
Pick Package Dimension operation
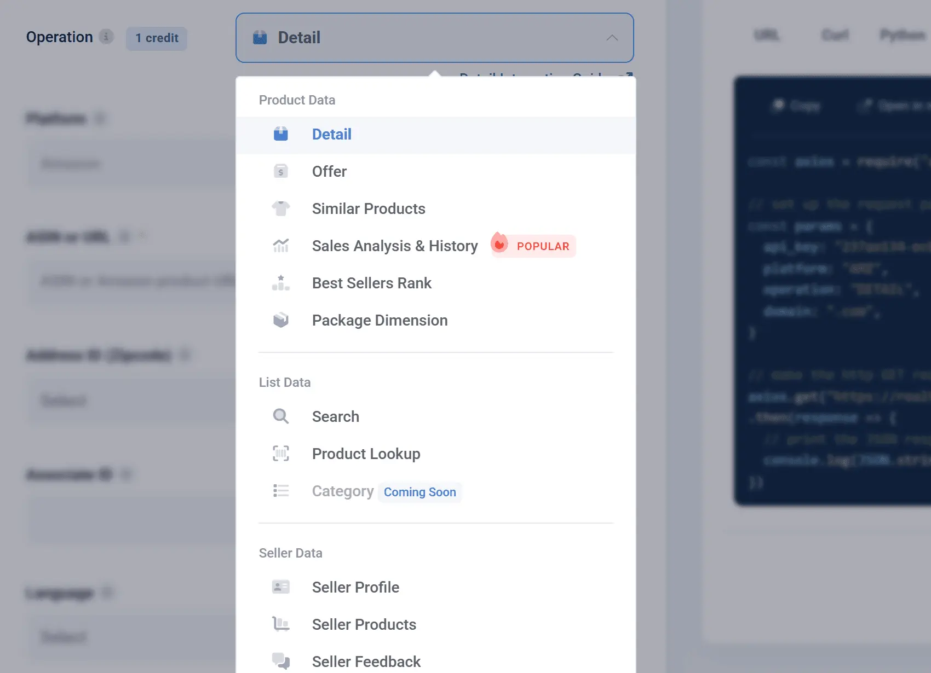click(436, 321)
